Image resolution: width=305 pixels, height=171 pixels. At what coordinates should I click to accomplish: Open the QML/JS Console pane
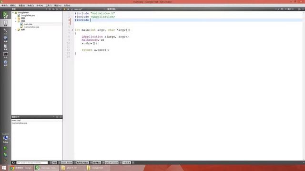(x=111, y=162)
